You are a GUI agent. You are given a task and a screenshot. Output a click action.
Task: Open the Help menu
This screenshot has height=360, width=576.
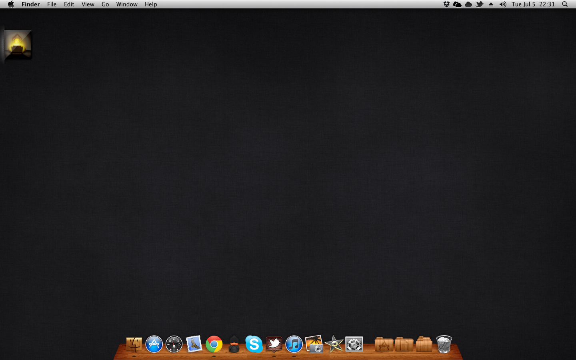point(151,4)
